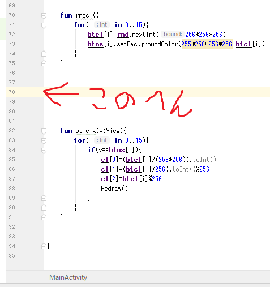The image size is (270, 287).
Task: Click line number 78 in the gutter
Action: pos(12,92)
